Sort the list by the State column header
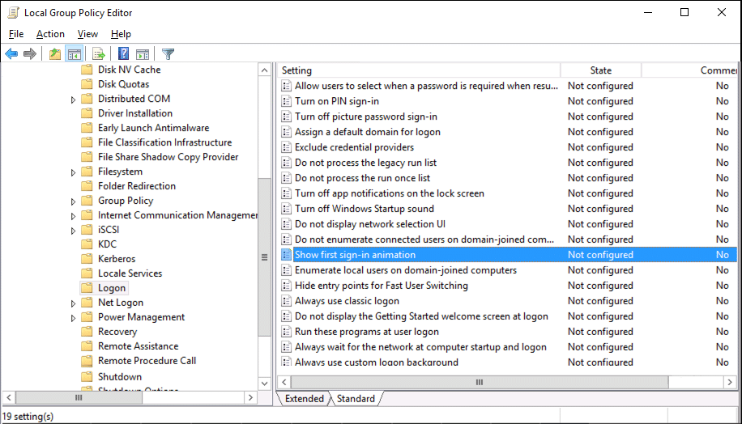Image resolution: width=742 pixels, height=424 pixels. (x=600, y=70)
